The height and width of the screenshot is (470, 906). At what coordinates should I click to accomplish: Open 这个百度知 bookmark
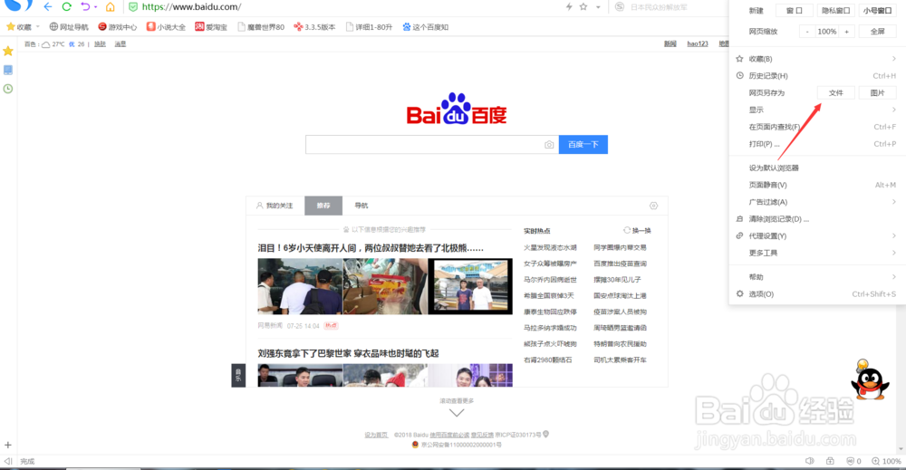tap(425, 27)
